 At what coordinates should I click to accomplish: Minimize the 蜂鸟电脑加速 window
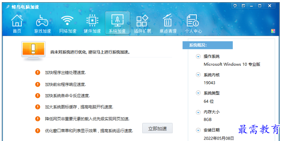click(252, 6)
